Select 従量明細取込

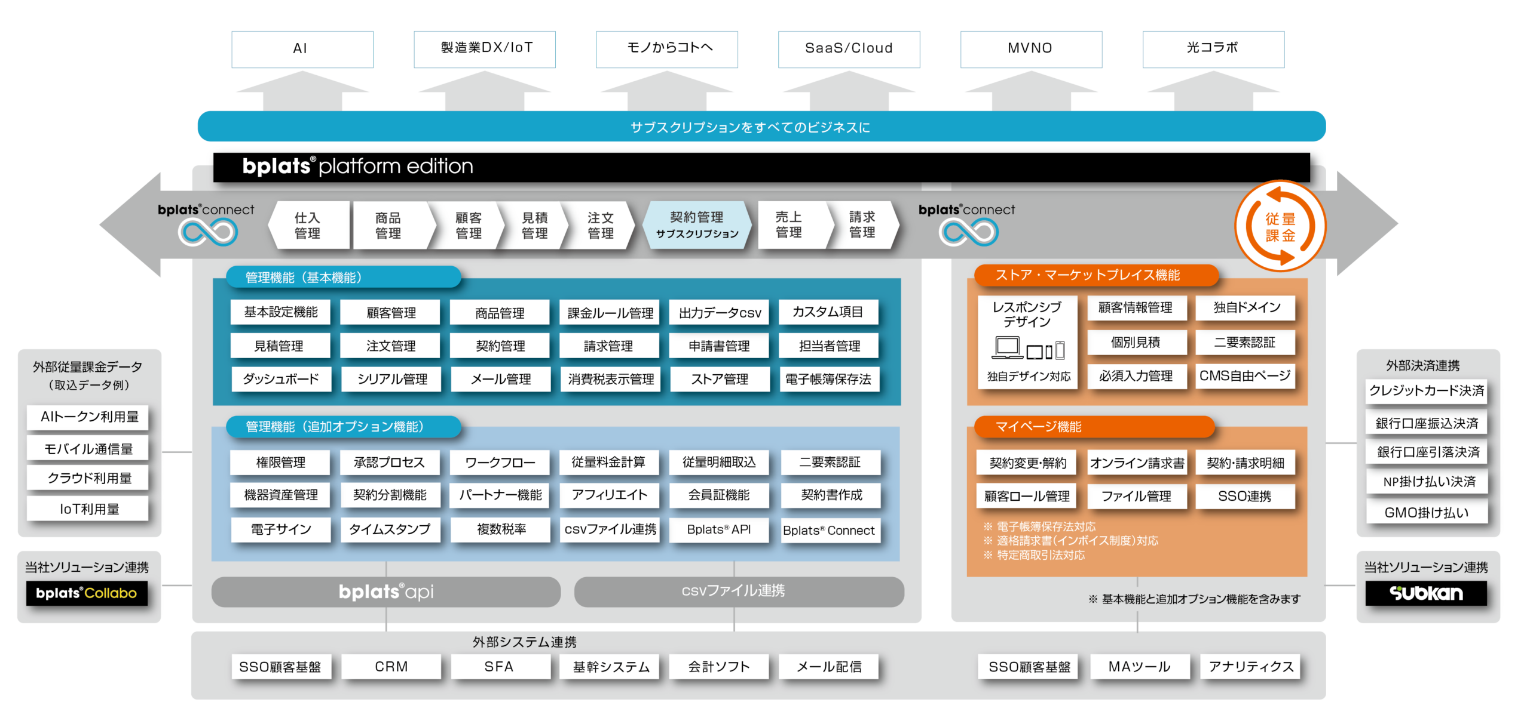click(x=720, y=463)
